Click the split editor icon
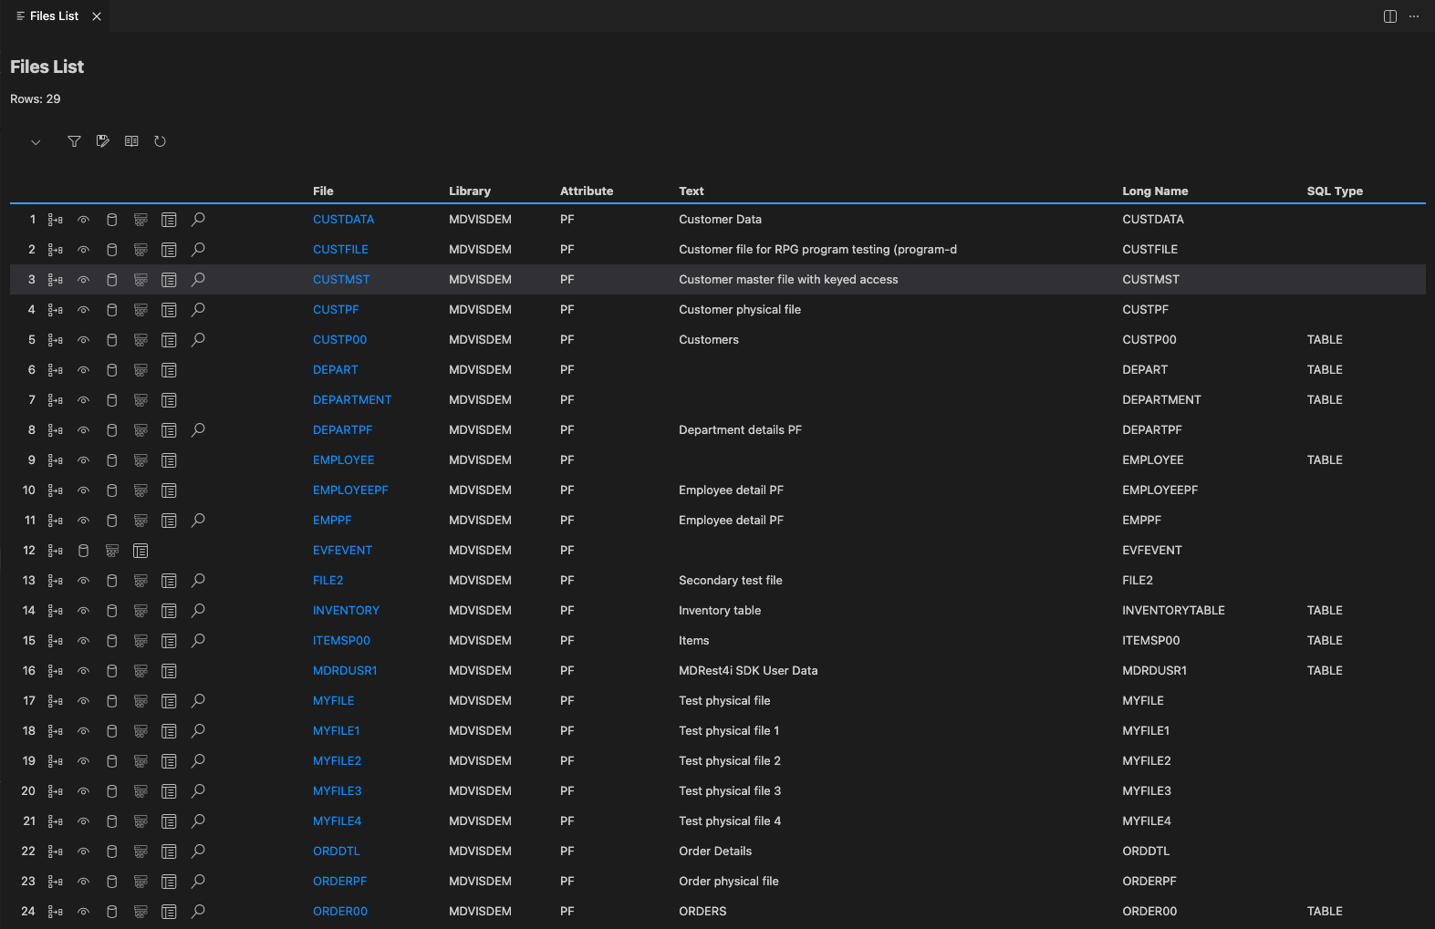Image resolution: width=1435 pixels, height=929 pixels. click(1390, 16)
